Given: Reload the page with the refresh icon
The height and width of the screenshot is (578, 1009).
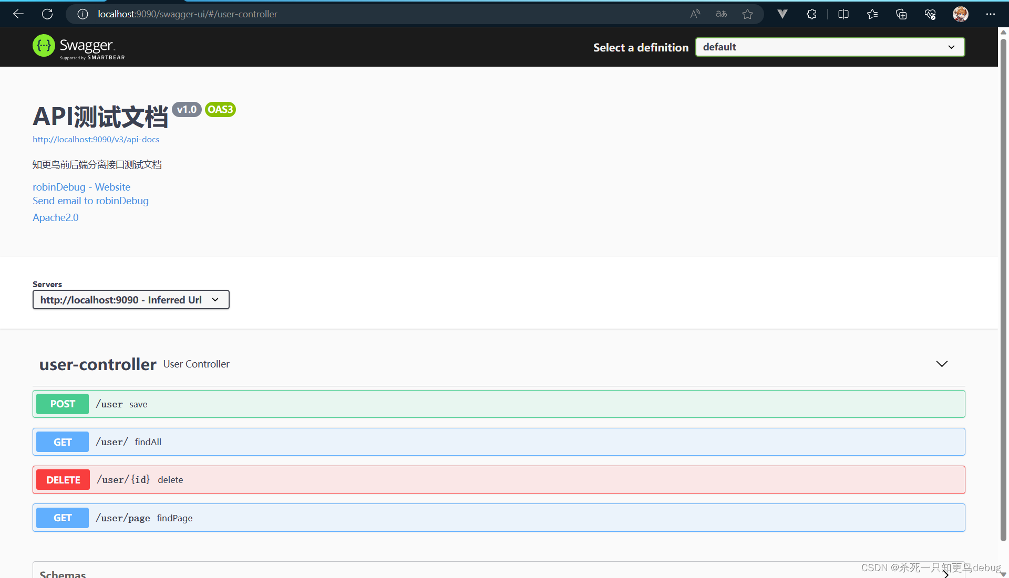Looking at the screenshot, I should (47, 14).
